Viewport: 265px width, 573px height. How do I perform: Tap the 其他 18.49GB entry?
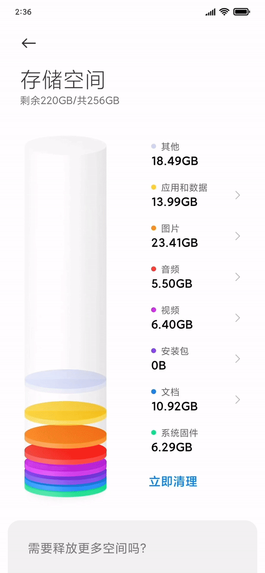[174, 154]
